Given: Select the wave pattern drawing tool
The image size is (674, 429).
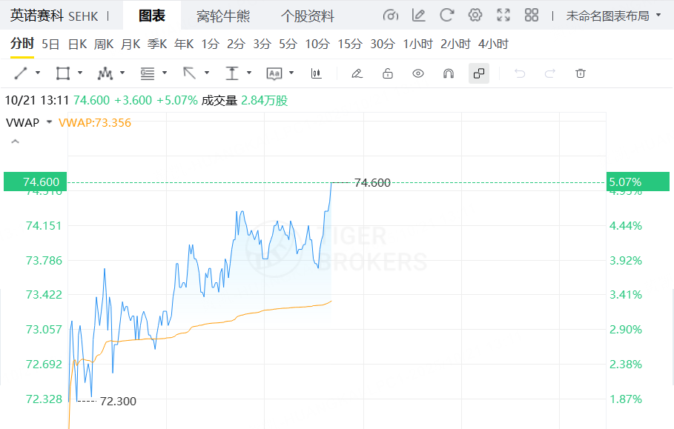Looking at the screenshot, I should point(105,73).
